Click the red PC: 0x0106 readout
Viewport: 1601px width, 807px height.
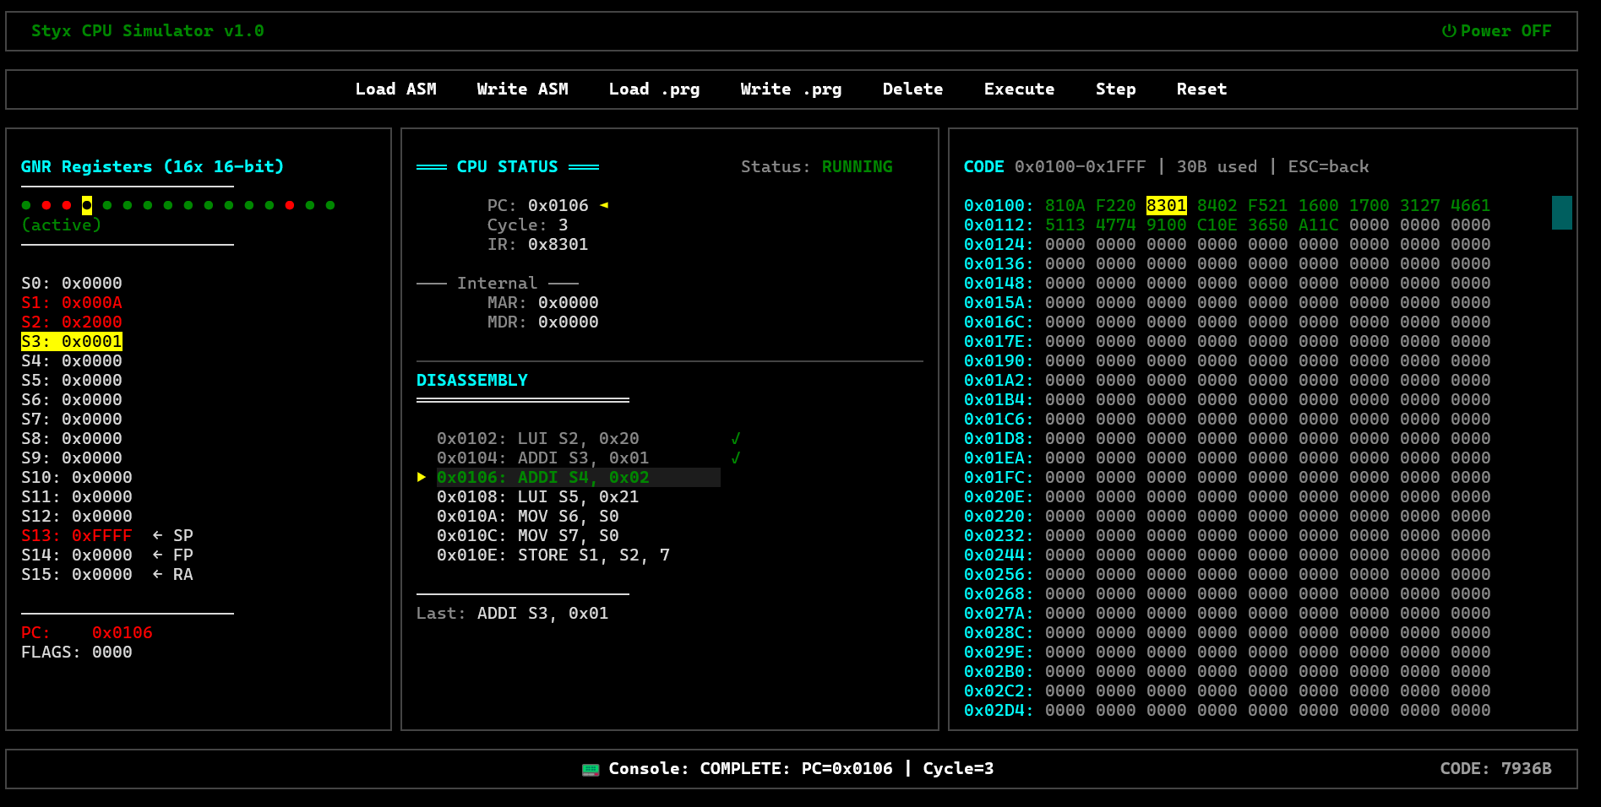point(87,632)
